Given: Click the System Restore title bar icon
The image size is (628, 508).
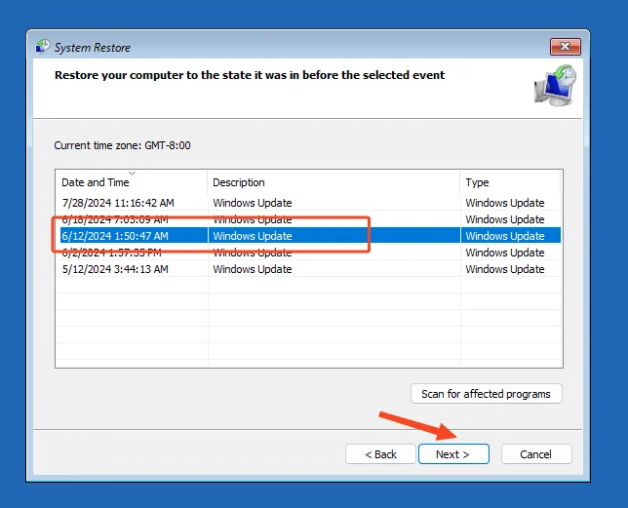Looking at the screenshot, I should (x=43, y=47).
